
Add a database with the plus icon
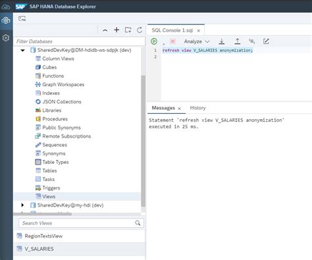[117, 30]
